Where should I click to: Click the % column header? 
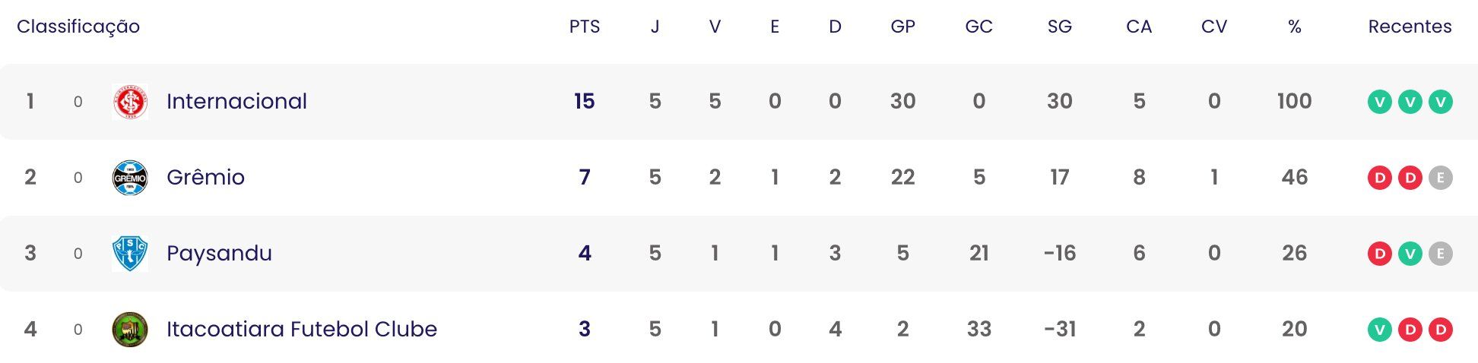click(1295, 27)
